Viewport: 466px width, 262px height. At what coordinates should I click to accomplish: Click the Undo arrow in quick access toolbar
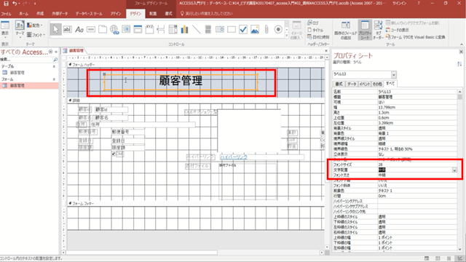tap(15, 4)
